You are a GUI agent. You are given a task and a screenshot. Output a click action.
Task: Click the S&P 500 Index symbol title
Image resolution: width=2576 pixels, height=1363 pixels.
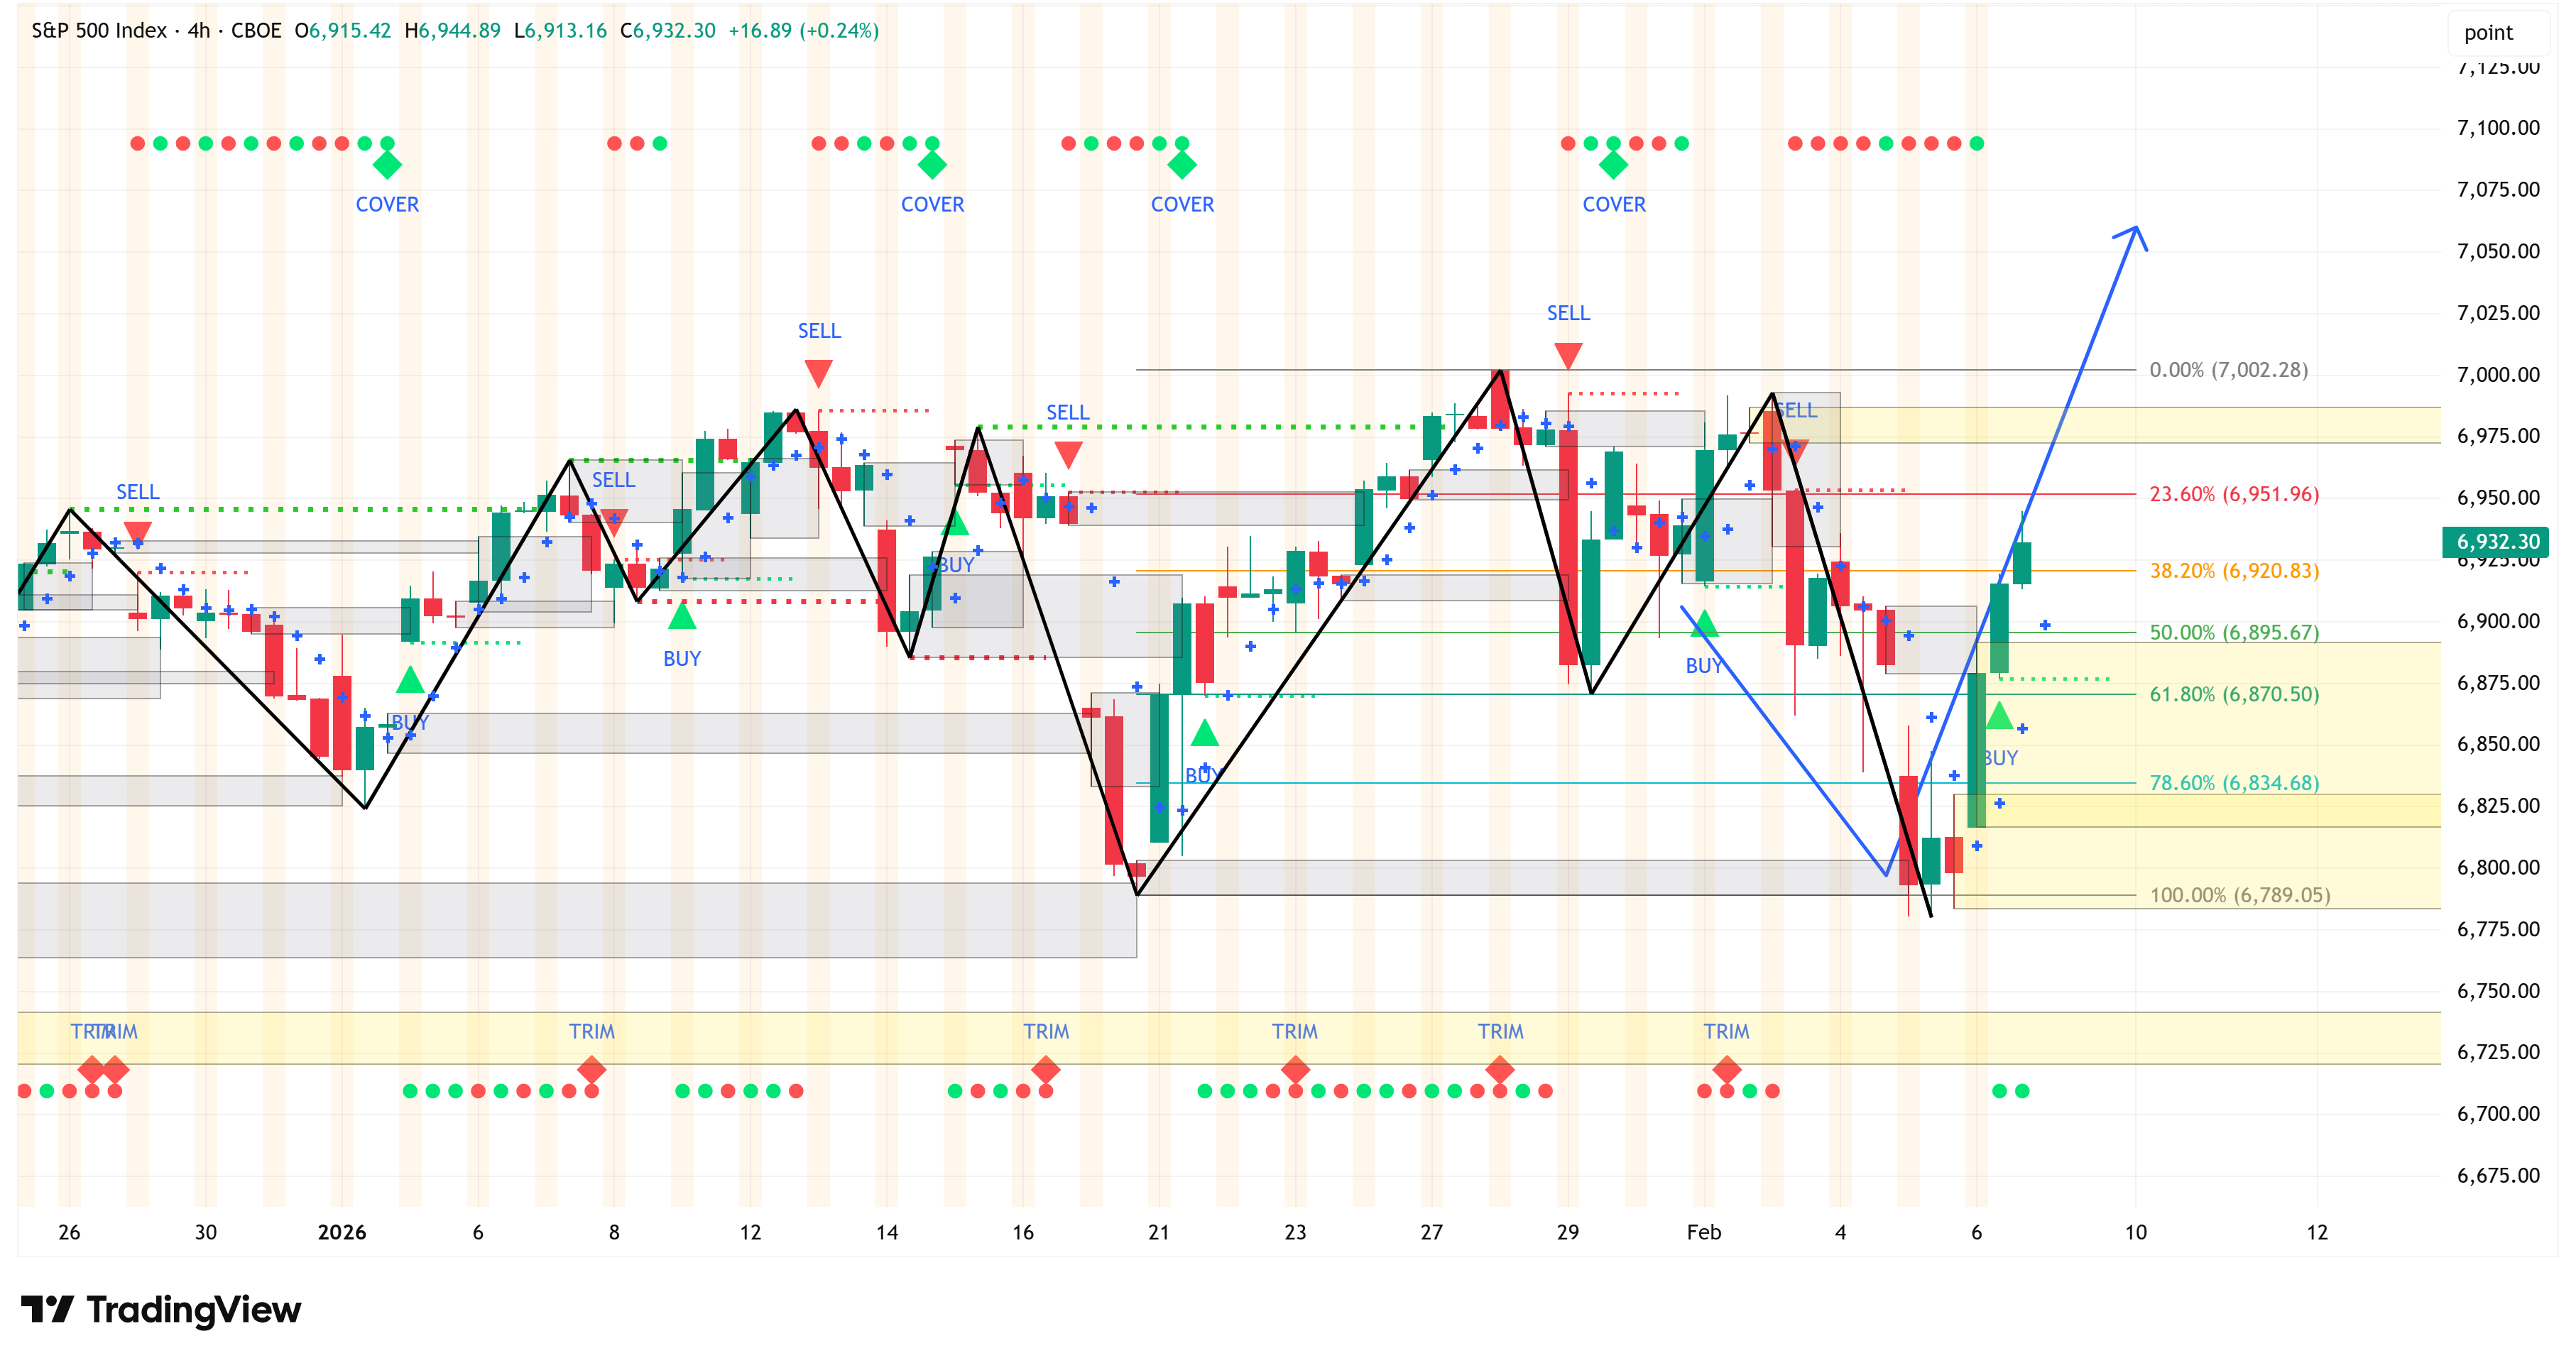pos(99,30)
